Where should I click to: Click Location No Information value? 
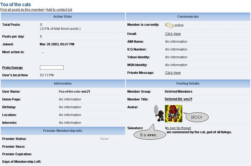(x=70, y=115)
